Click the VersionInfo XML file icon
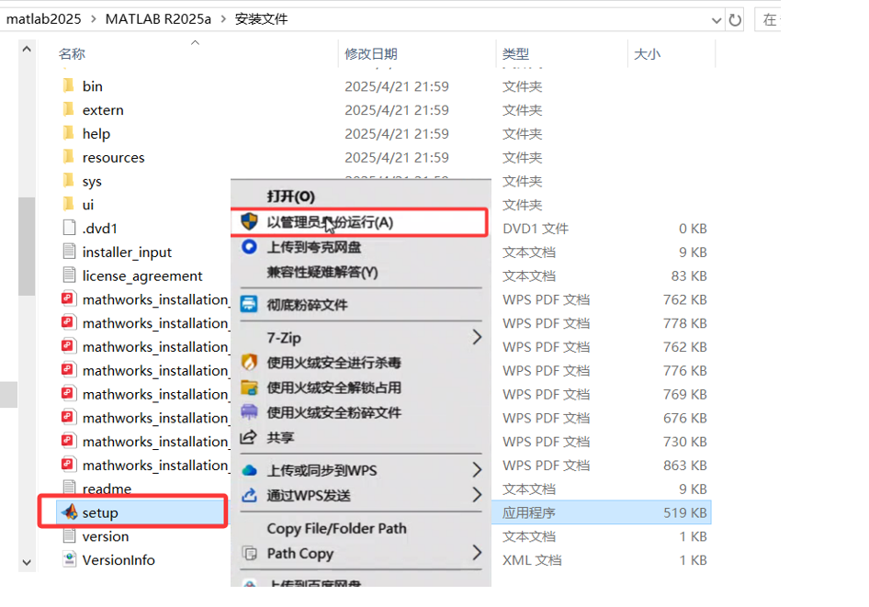 point(69,560)
